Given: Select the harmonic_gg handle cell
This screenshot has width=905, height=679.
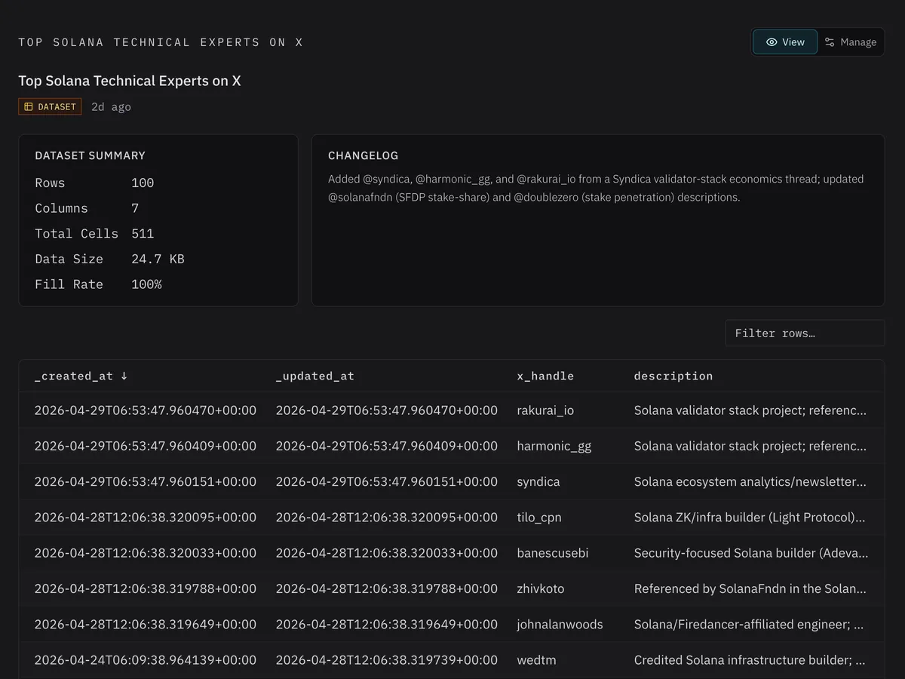Looking at the screenshot, I should (x=554, y=446).
